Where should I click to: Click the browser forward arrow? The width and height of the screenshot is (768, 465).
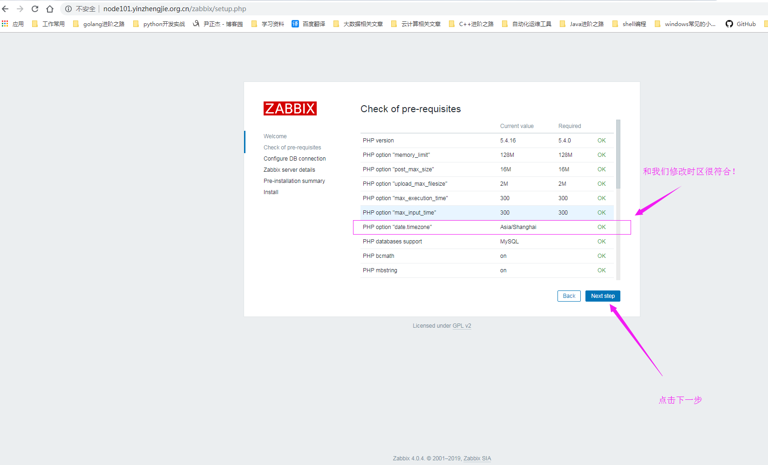tap(20, 9)
